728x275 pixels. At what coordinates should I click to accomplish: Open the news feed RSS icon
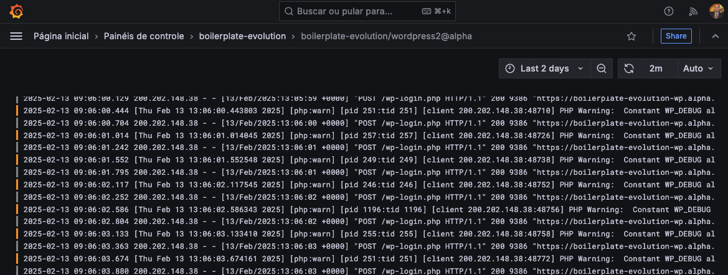point(693,12)
